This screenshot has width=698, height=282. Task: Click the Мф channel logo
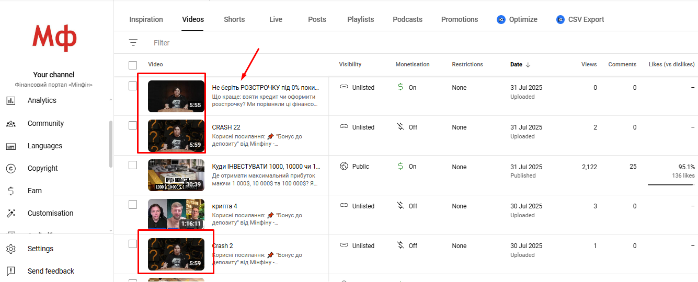pyautogui.click(x=54, y=38)
